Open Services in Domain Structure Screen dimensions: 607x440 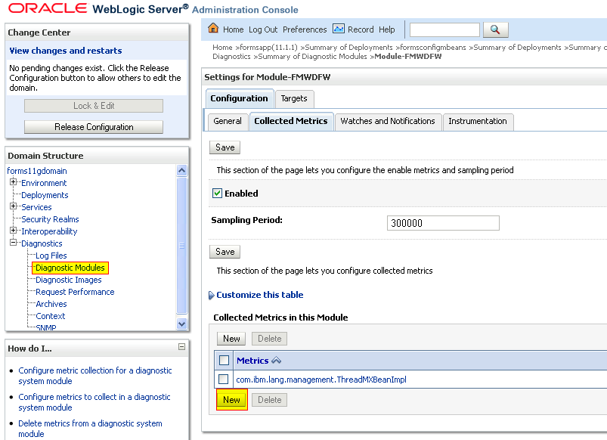pyautogui.click(x=36, y=207)
